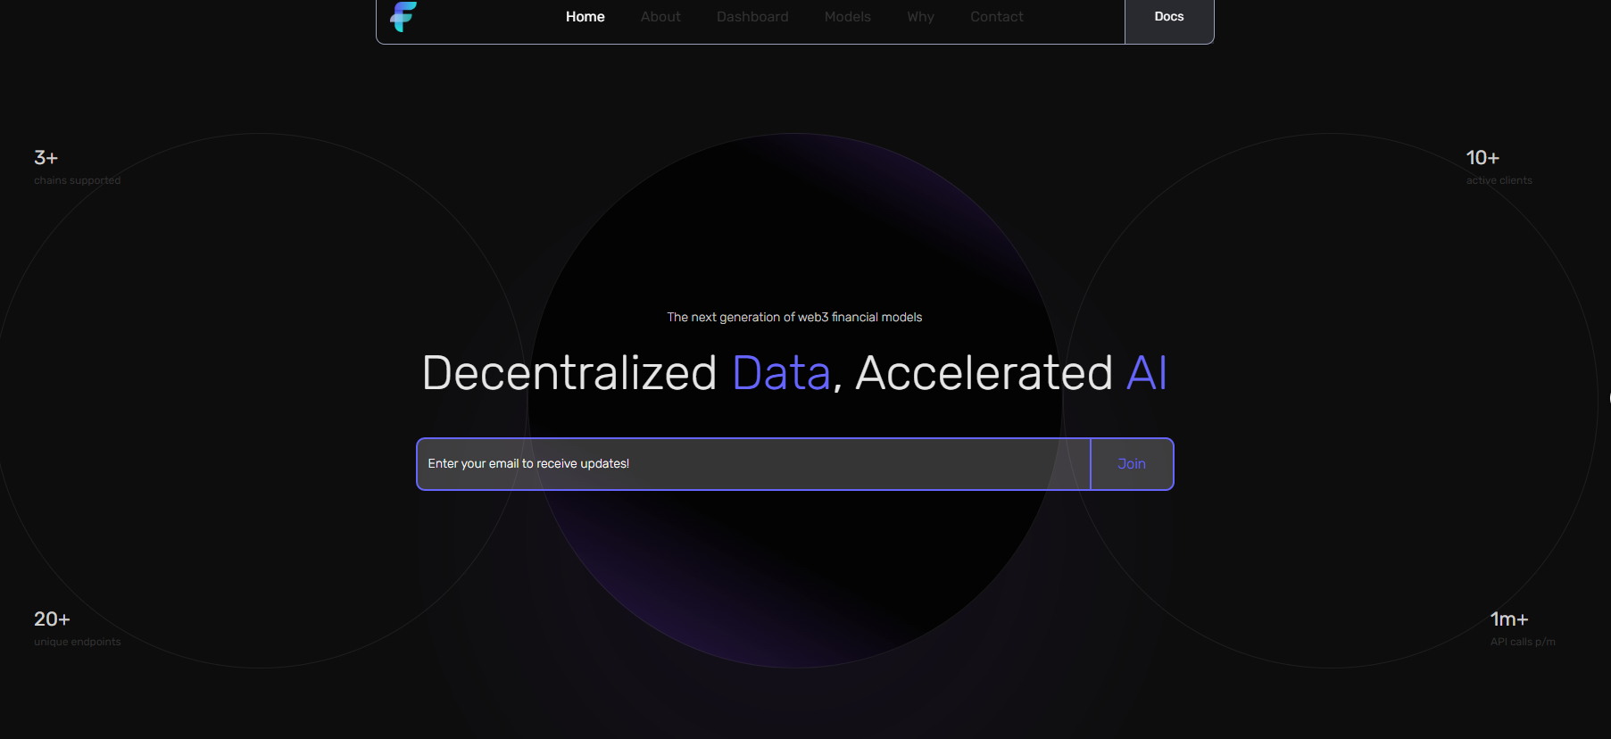Click the 3+ statistic number

pos(46,158)
